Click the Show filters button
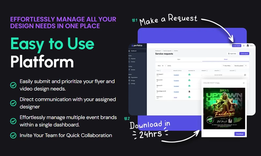The height and width of the screenshot is (156, 261). coord(227,65)
